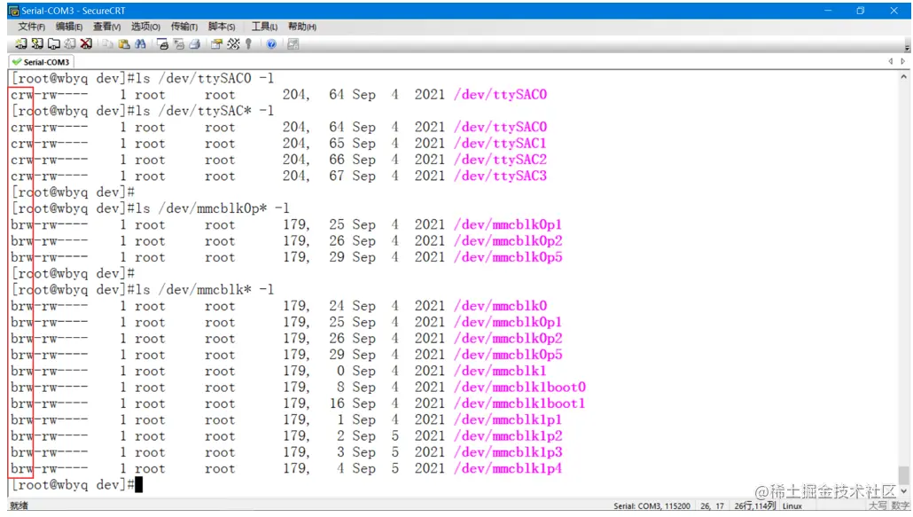Click the '26, 17' cursor position status
Viewport: 913px width, 517px height.
[712, 506]
